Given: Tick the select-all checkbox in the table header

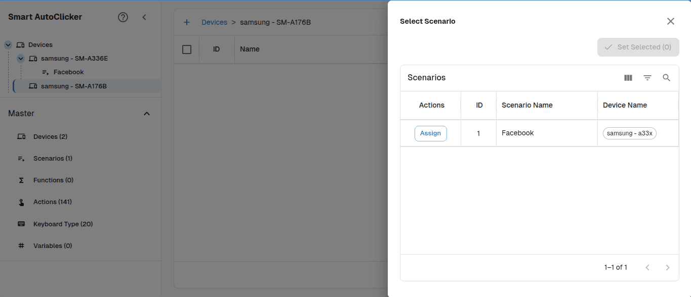Looking at the screenshot, I should [187, 49].
